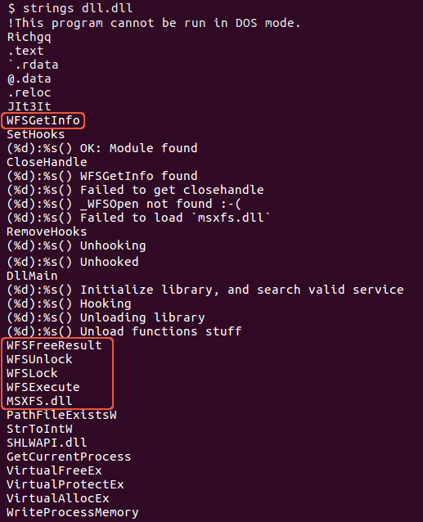Click the 'OK: Module found' line
This screenshot has height=522, width=423.
102,148
